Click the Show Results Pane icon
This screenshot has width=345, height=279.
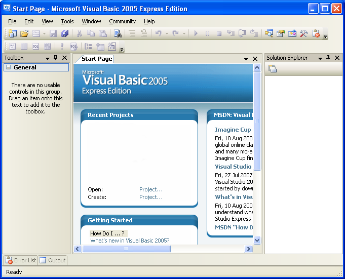[47, 47]
